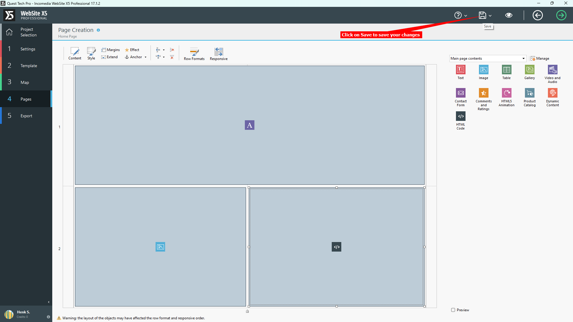Viewport: 573px width, 322px height.
Task: Open the Content editor tool
Action: pos(75,53)
